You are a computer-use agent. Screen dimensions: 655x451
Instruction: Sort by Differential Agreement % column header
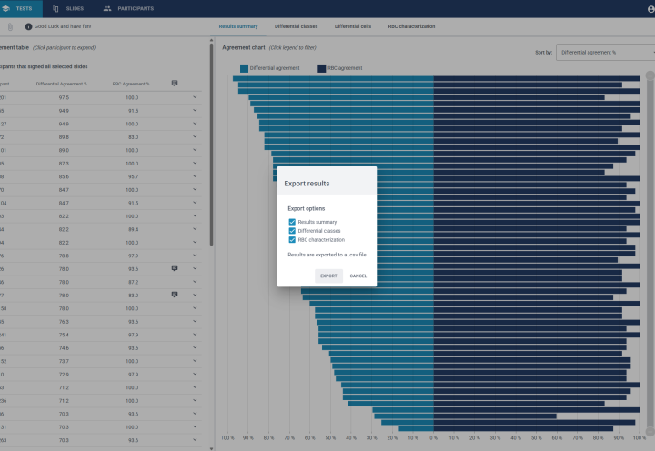[62, 84]
